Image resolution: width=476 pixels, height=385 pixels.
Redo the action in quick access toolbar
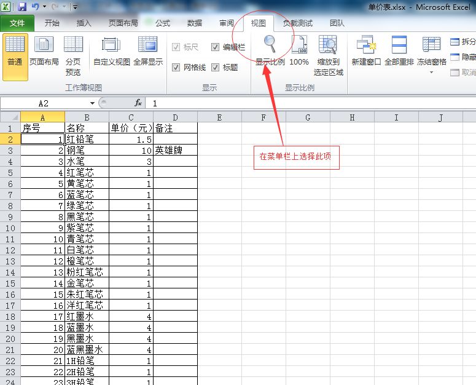coord(55,6)
